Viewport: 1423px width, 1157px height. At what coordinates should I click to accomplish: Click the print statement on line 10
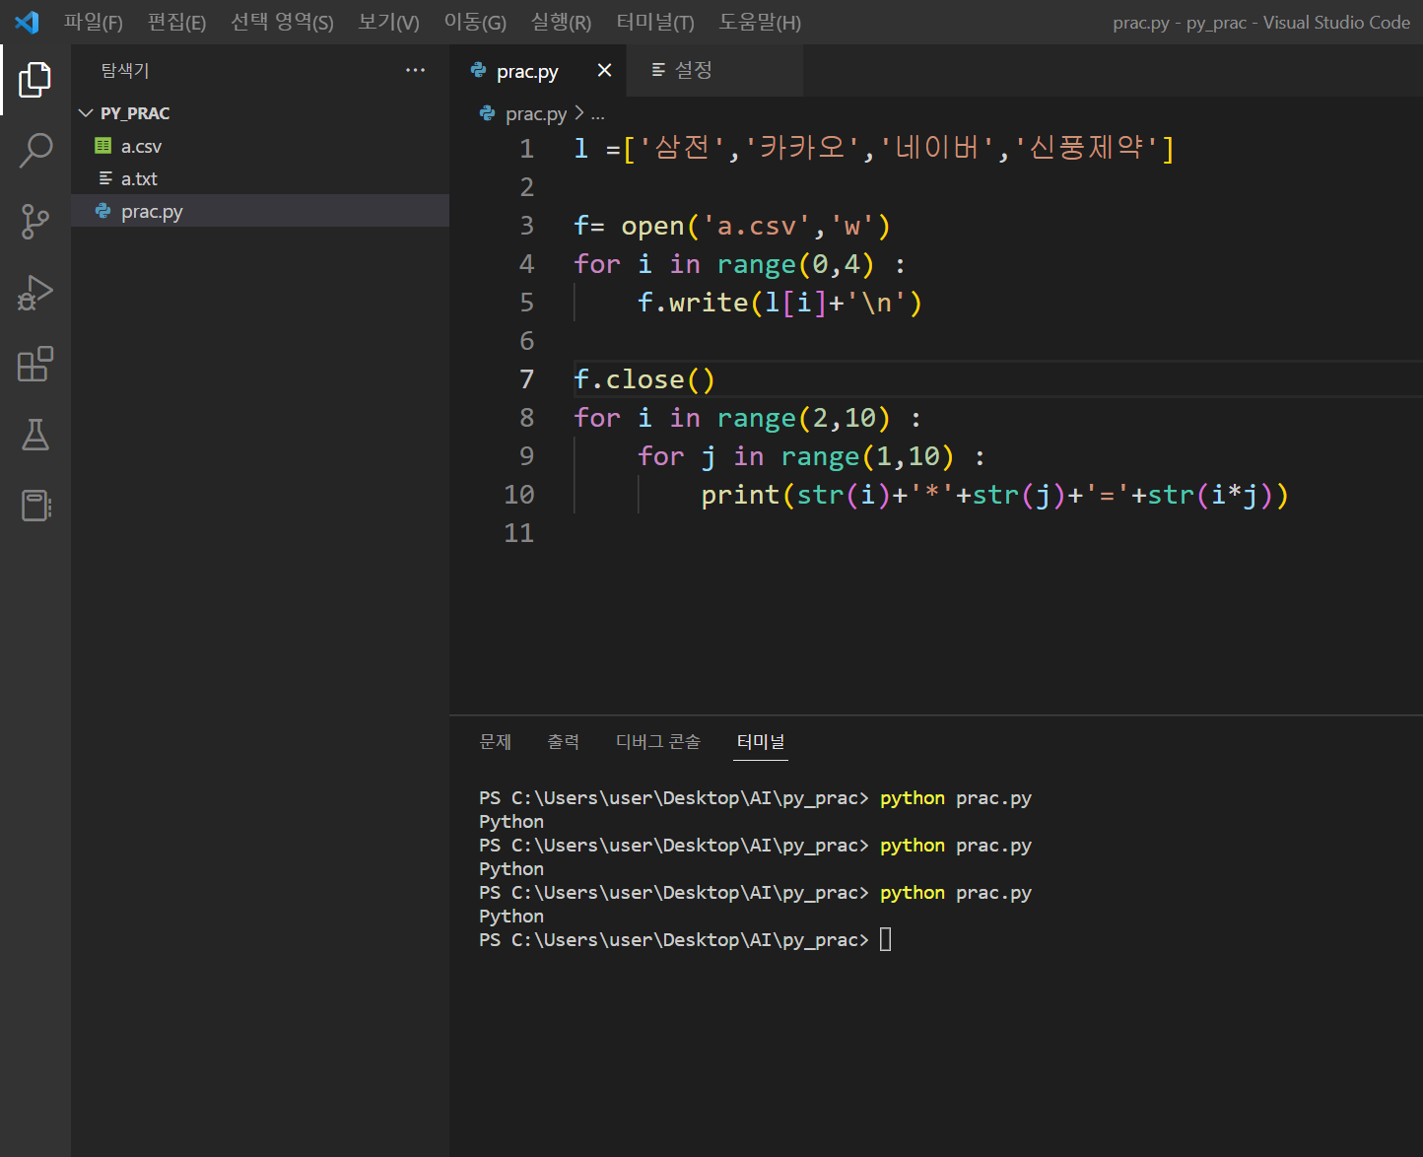(994, 495)
